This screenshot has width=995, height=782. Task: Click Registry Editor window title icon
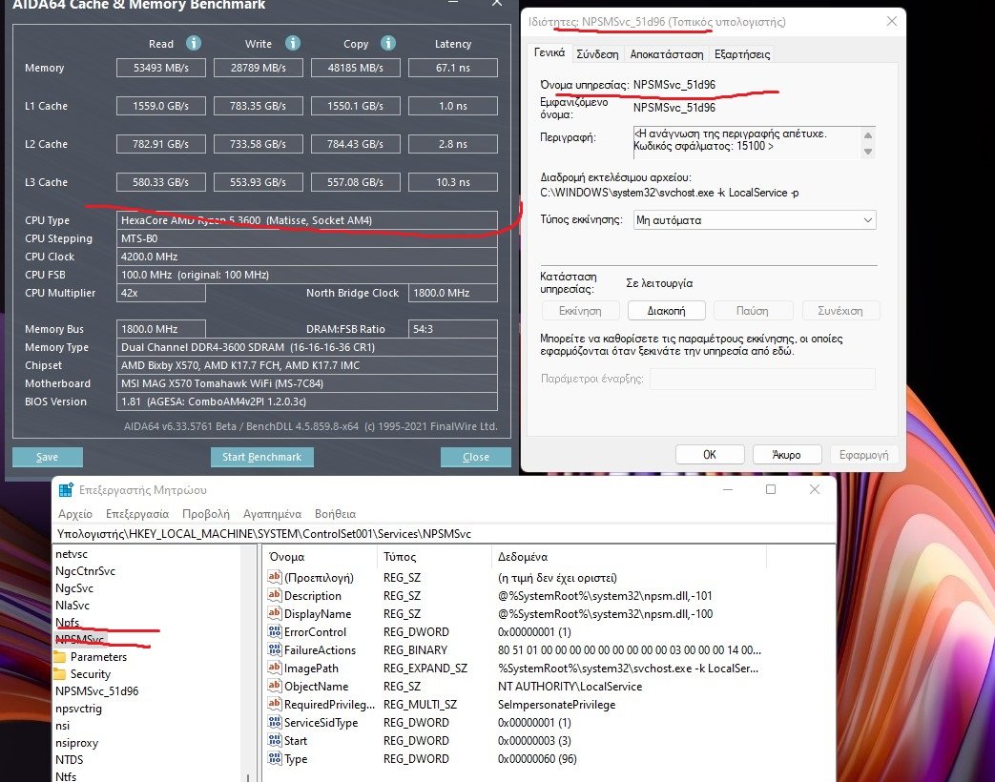(x=66, y=489)
